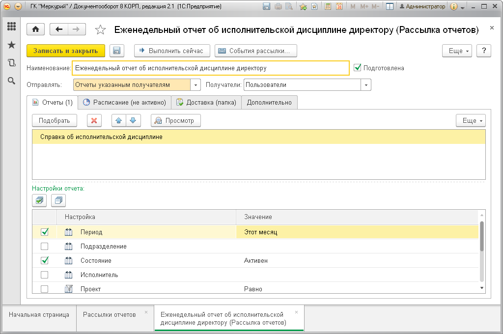
Task: Move report up with blue arrow
Action: [x=119, y=121]
